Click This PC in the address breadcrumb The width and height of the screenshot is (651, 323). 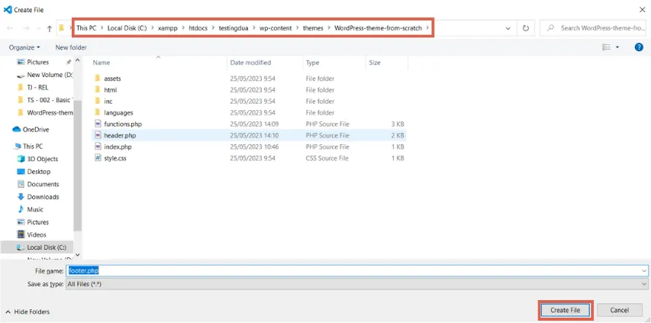86,28
